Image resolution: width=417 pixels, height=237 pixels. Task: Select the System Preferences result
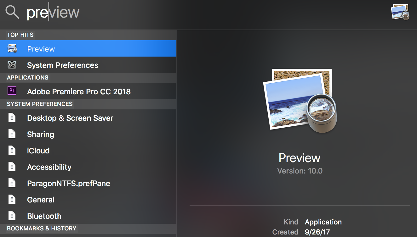(x=88, y=65)
